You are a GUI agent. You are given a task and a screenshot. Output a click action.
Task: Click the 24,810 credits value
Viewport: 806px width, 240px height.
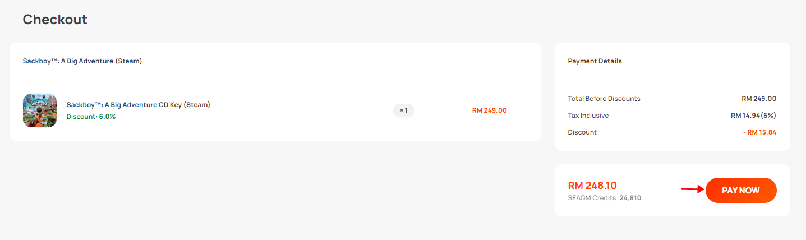(x=630, y=198)
